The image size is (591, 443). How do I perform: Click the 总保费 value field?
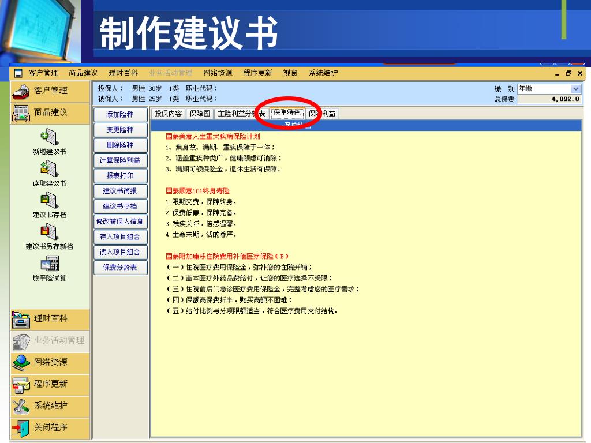549,99
